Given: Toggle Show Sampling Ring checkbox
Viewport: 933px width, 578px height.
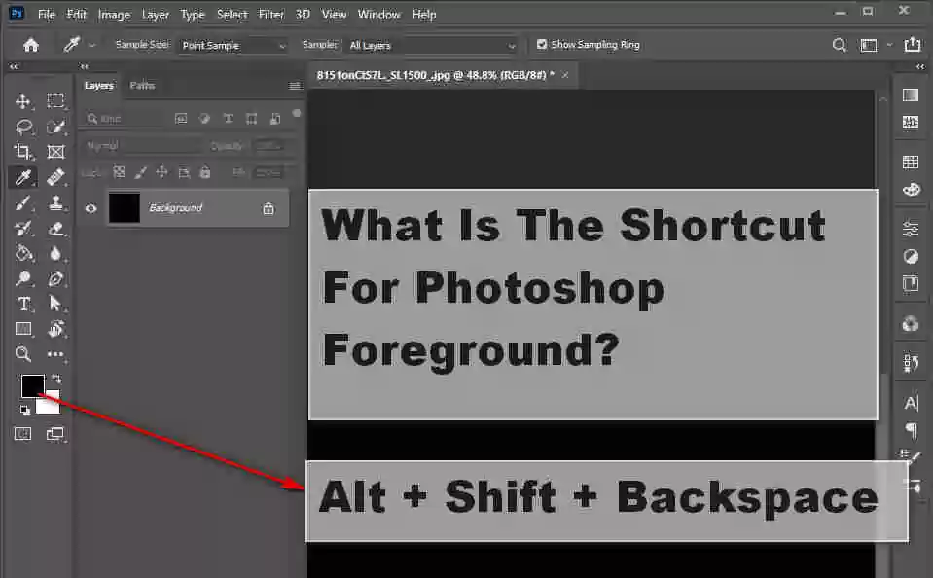Looking at the screenshot, I should [542, 44].
